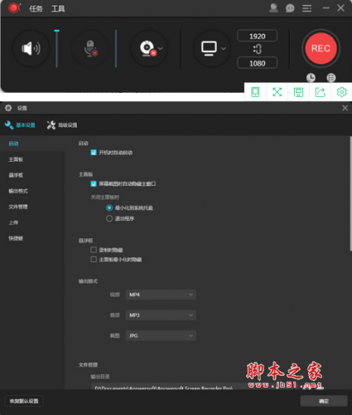Click the microphone volume slider
Screen dimensions: 352x415
[x=116, y=49]
